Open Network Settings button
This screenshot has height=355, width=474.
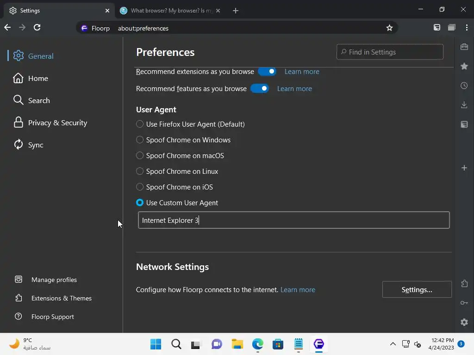pyautogui.click(x=417, y=289)
